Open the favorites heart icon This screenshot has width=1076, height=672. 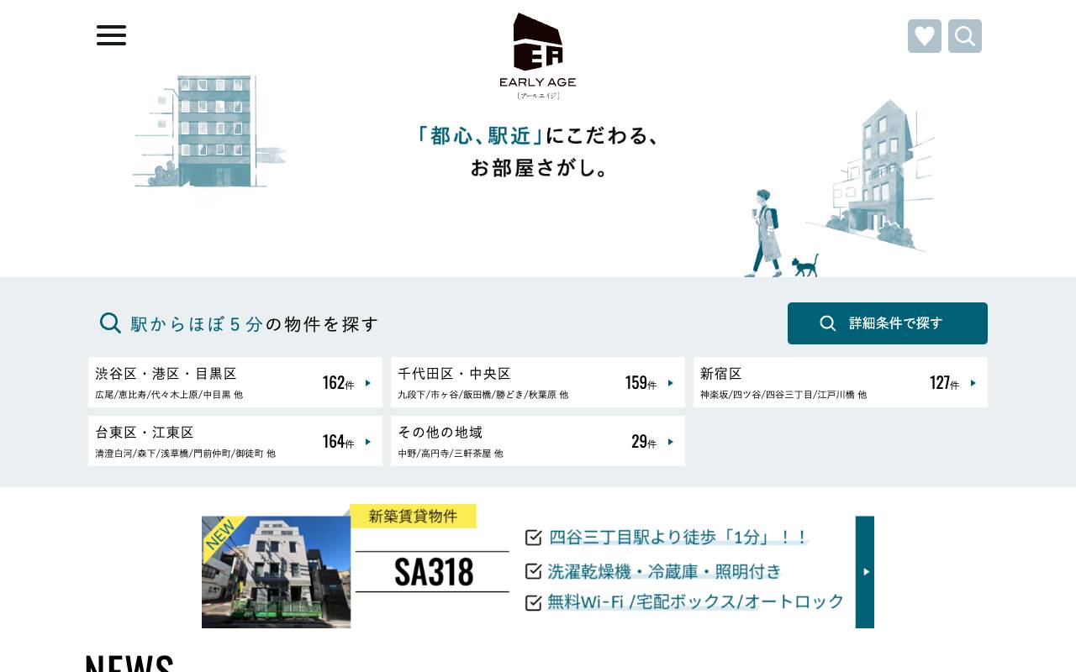point(925,36)
